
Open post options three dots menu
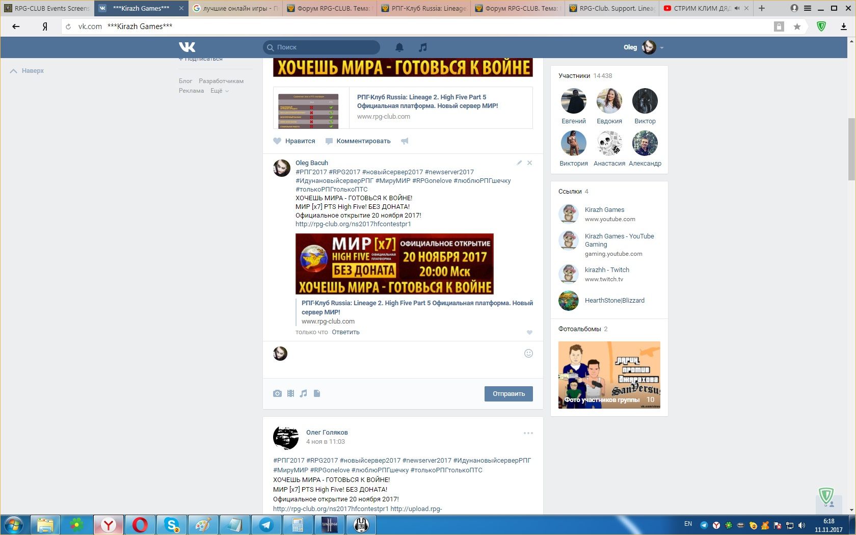pyautogui.click(x=528, y=433)
